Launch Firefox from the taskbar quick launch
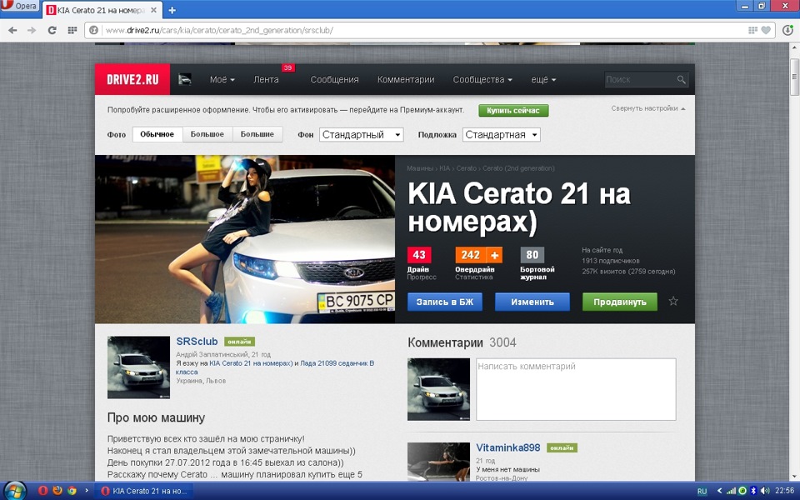This screenshot has height=500, width=800. coord(57,491)
